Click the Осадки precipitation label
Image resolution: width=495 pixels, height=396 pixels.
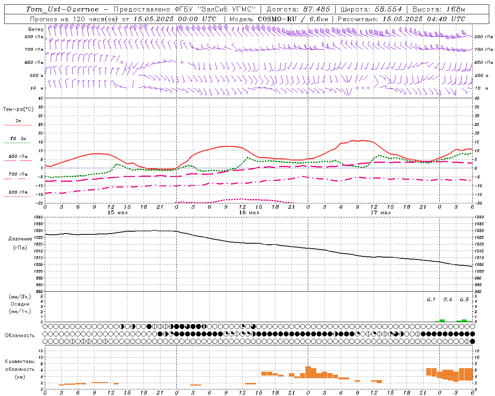[20, 304]
